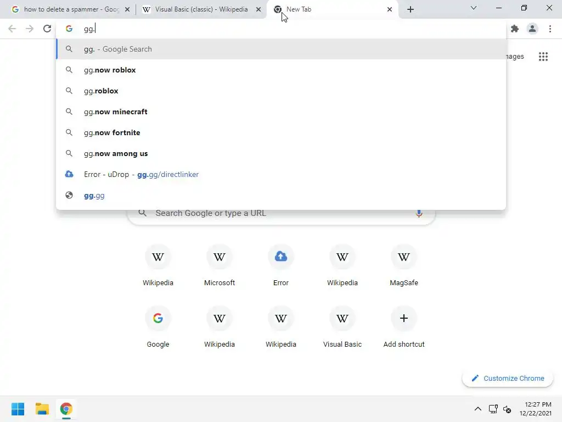The height and width of the screenshot is (422, 562).
Task: Open the gg.gg URL suggestion
Action: coord(281,196)
